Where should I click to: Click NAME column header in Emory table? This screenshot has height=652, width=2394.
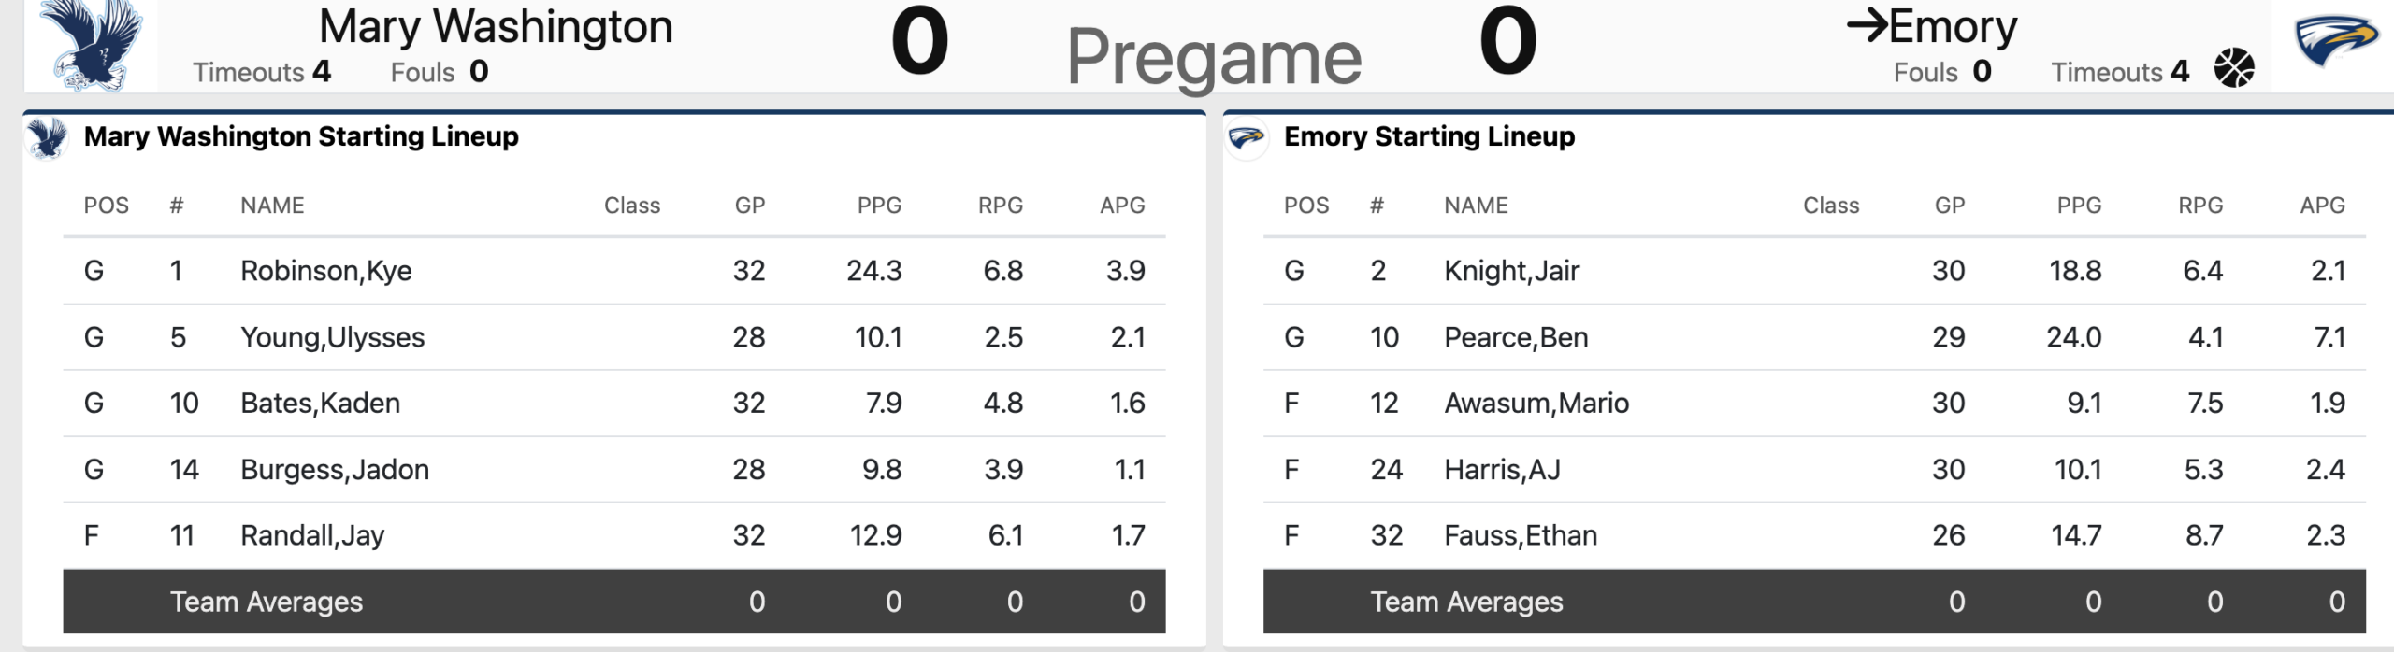(1476, 206)
